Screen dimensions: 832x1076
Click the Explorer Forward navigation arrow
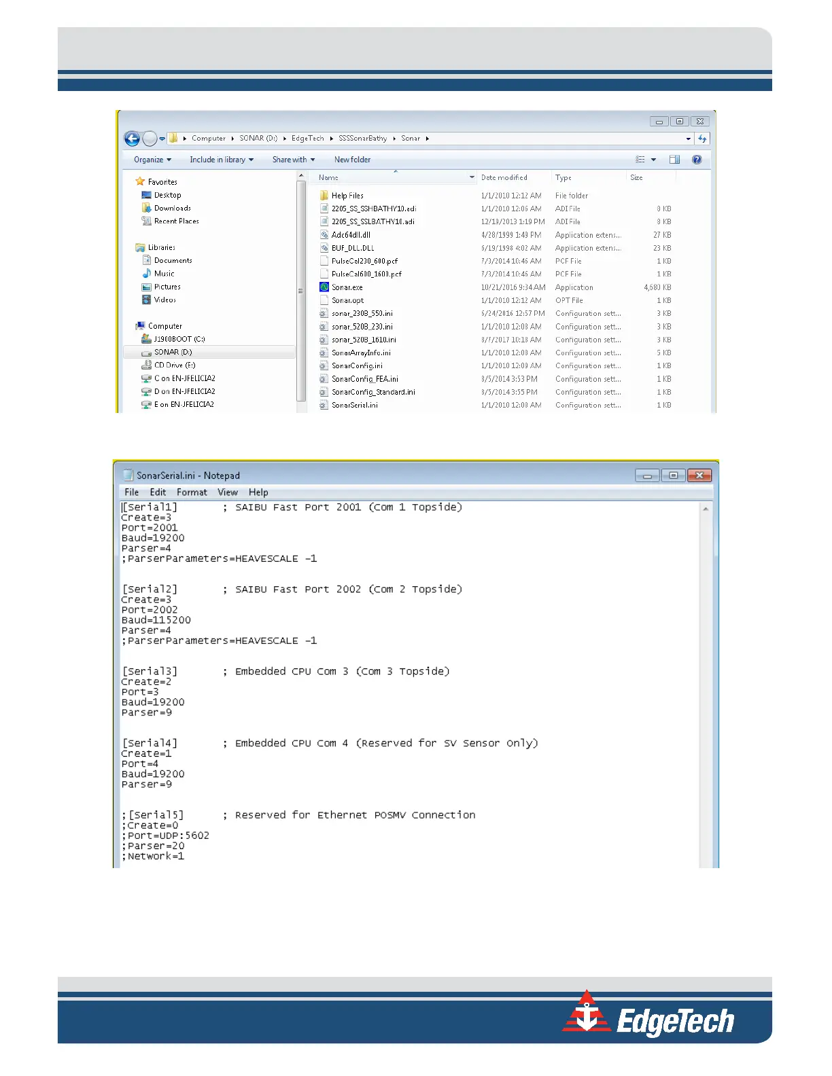pos(150,139)
